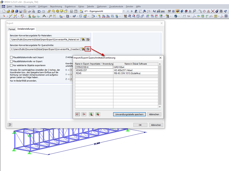Open dropdown arrow beside the render cube icon

pyautogui.click(x=179, y=16)
